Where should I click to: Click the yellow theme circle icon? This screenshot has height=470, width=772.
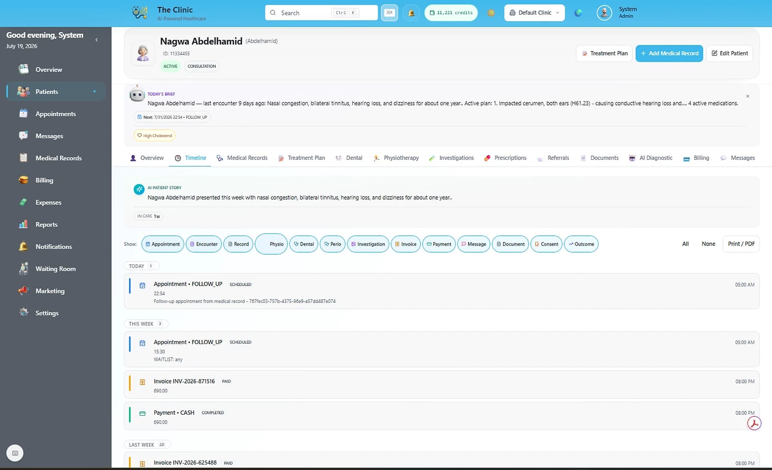pos(491,13)
